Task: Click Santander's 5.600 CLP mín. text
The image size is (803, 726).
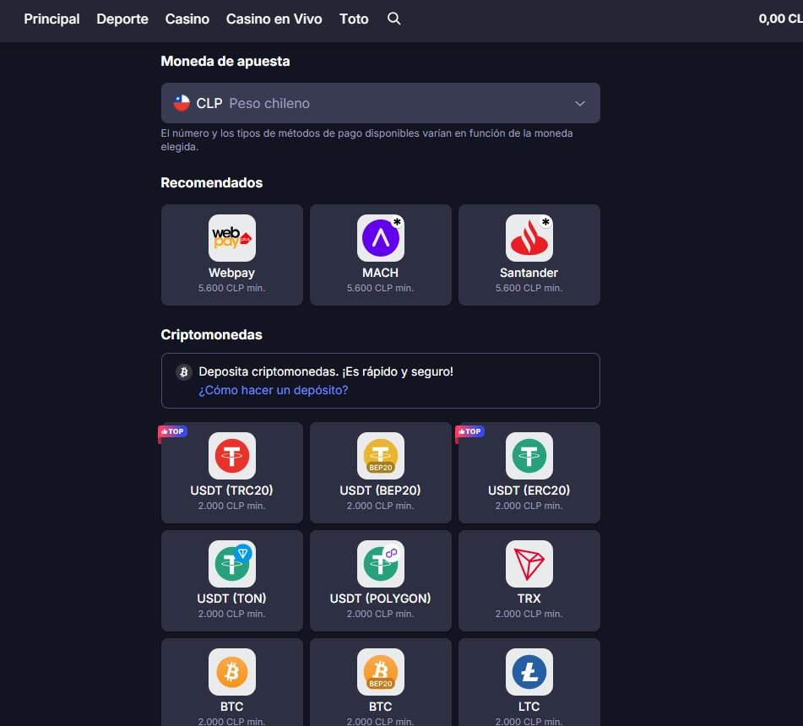Action: (x=529, y=288)
